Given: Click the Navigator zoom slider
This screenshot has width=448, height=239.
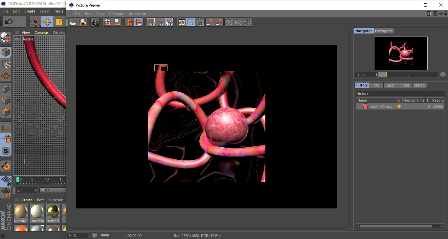Looking at the screenshot, I should click(x=408, y=75).
